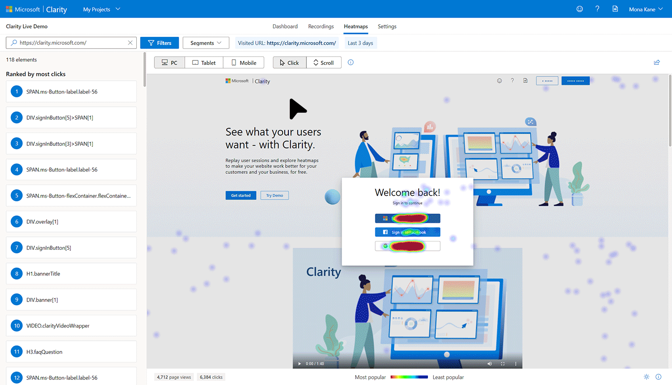Click the video volume speaker icon
The image size is (672, 385).
[x=490, y=364]
